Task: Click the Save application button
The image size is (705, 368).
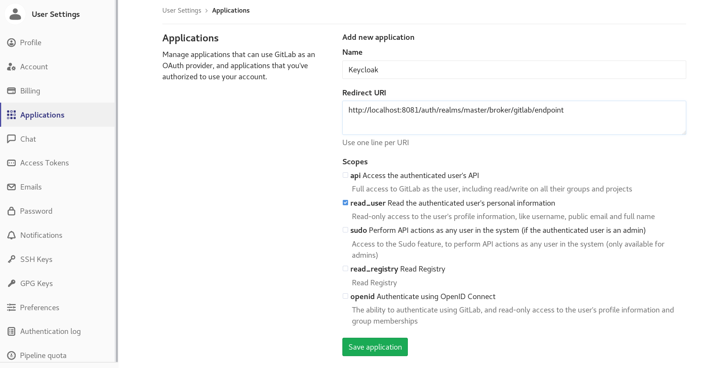Action: pos(375,347)
